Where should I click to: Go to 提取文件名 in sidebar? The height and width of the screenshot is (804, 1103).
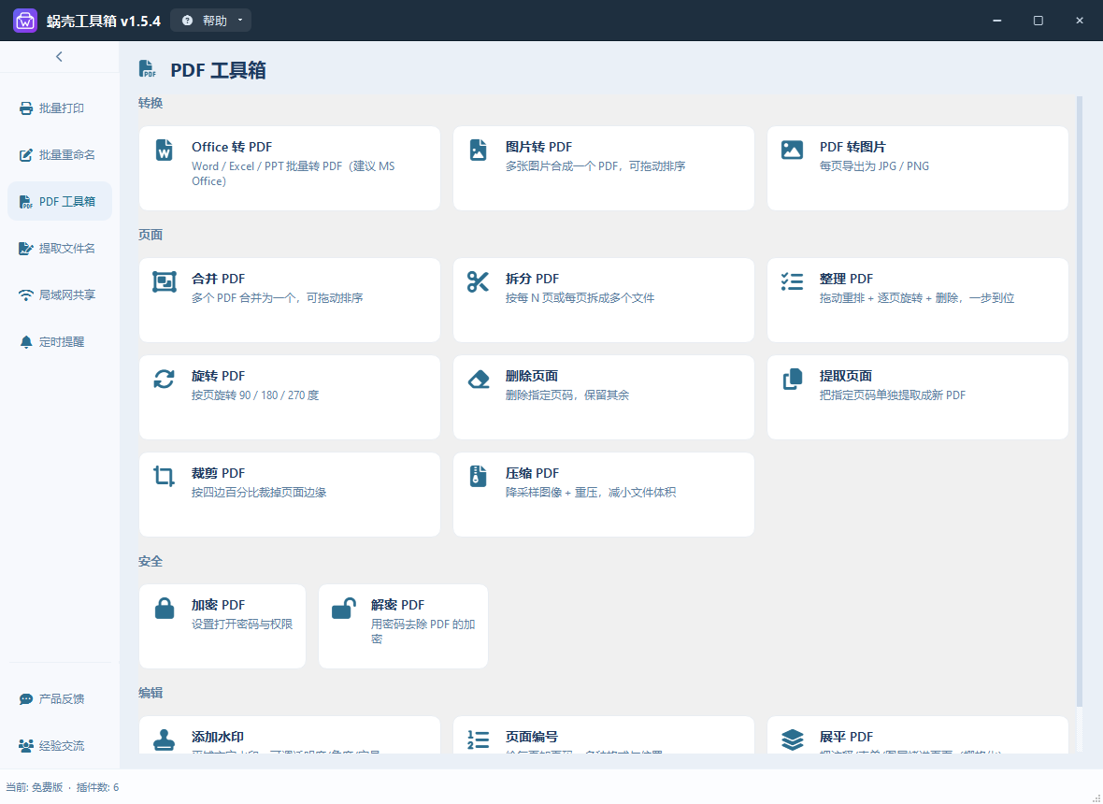point(60,249)
